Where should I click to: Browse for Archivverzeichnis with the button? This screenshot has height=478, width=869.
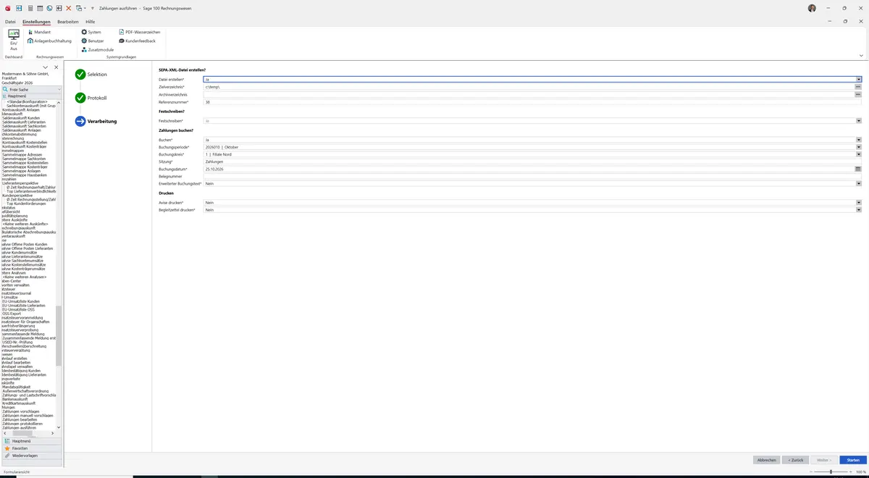coord(858,95)
